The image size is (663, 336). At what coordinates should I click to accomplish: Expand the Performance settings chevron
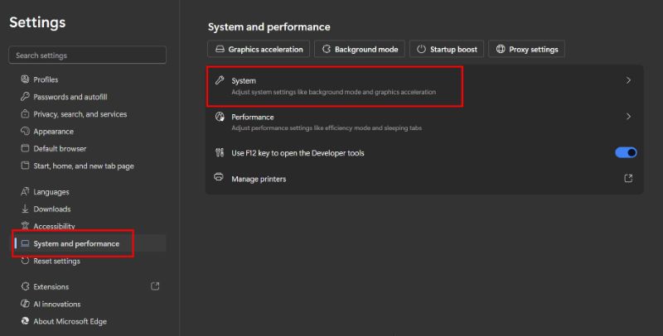[628, 117]
